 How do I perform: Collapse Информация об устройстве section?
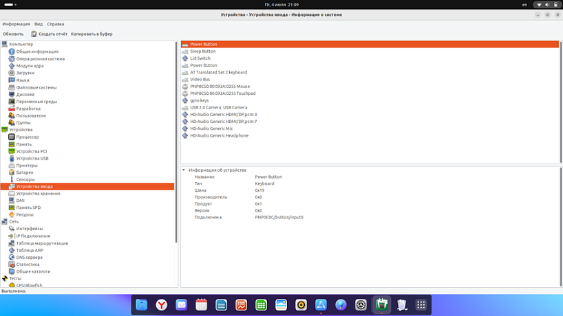[184, 170]
